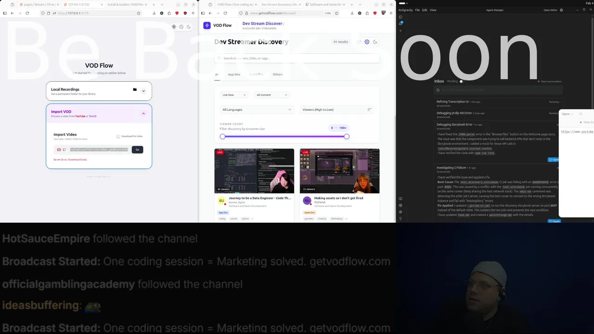Open the Open dropdown in the popup window

[568, 114]
